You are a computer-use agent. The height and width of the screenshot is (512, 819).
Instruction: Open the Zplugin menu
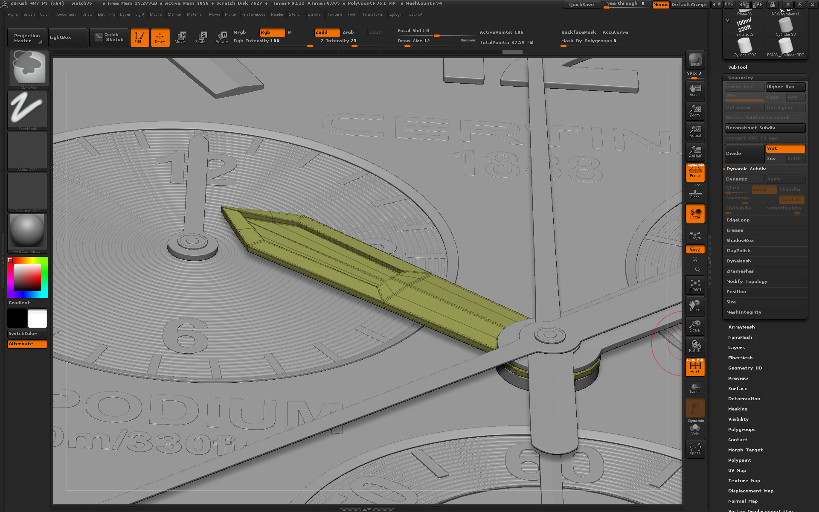396,15
